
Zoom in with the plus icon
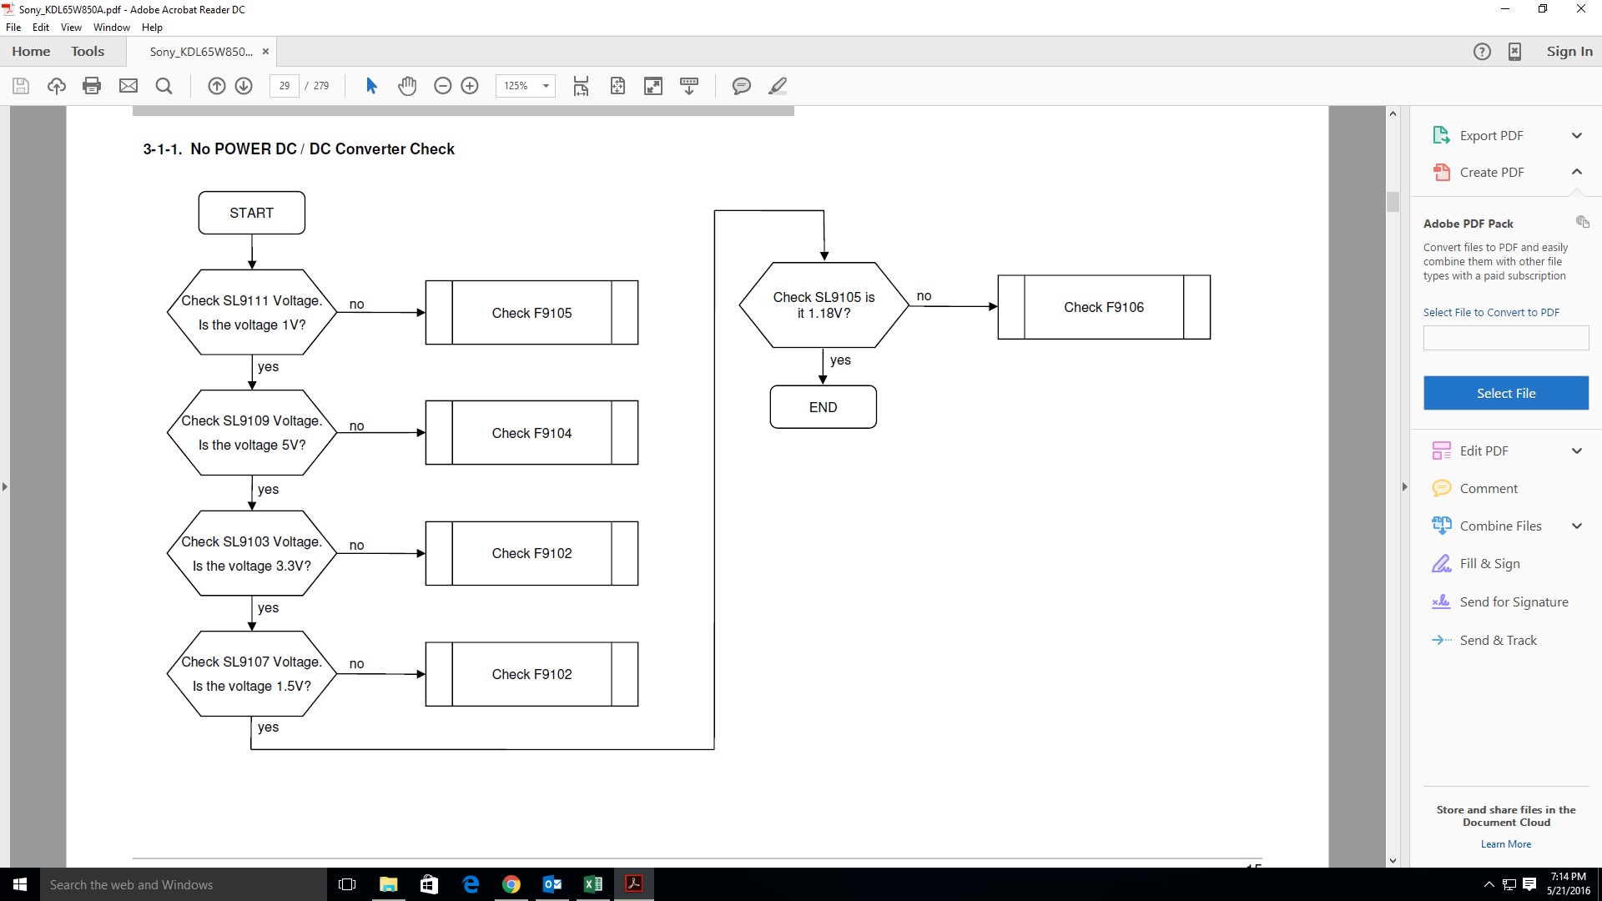click(470, 86)
